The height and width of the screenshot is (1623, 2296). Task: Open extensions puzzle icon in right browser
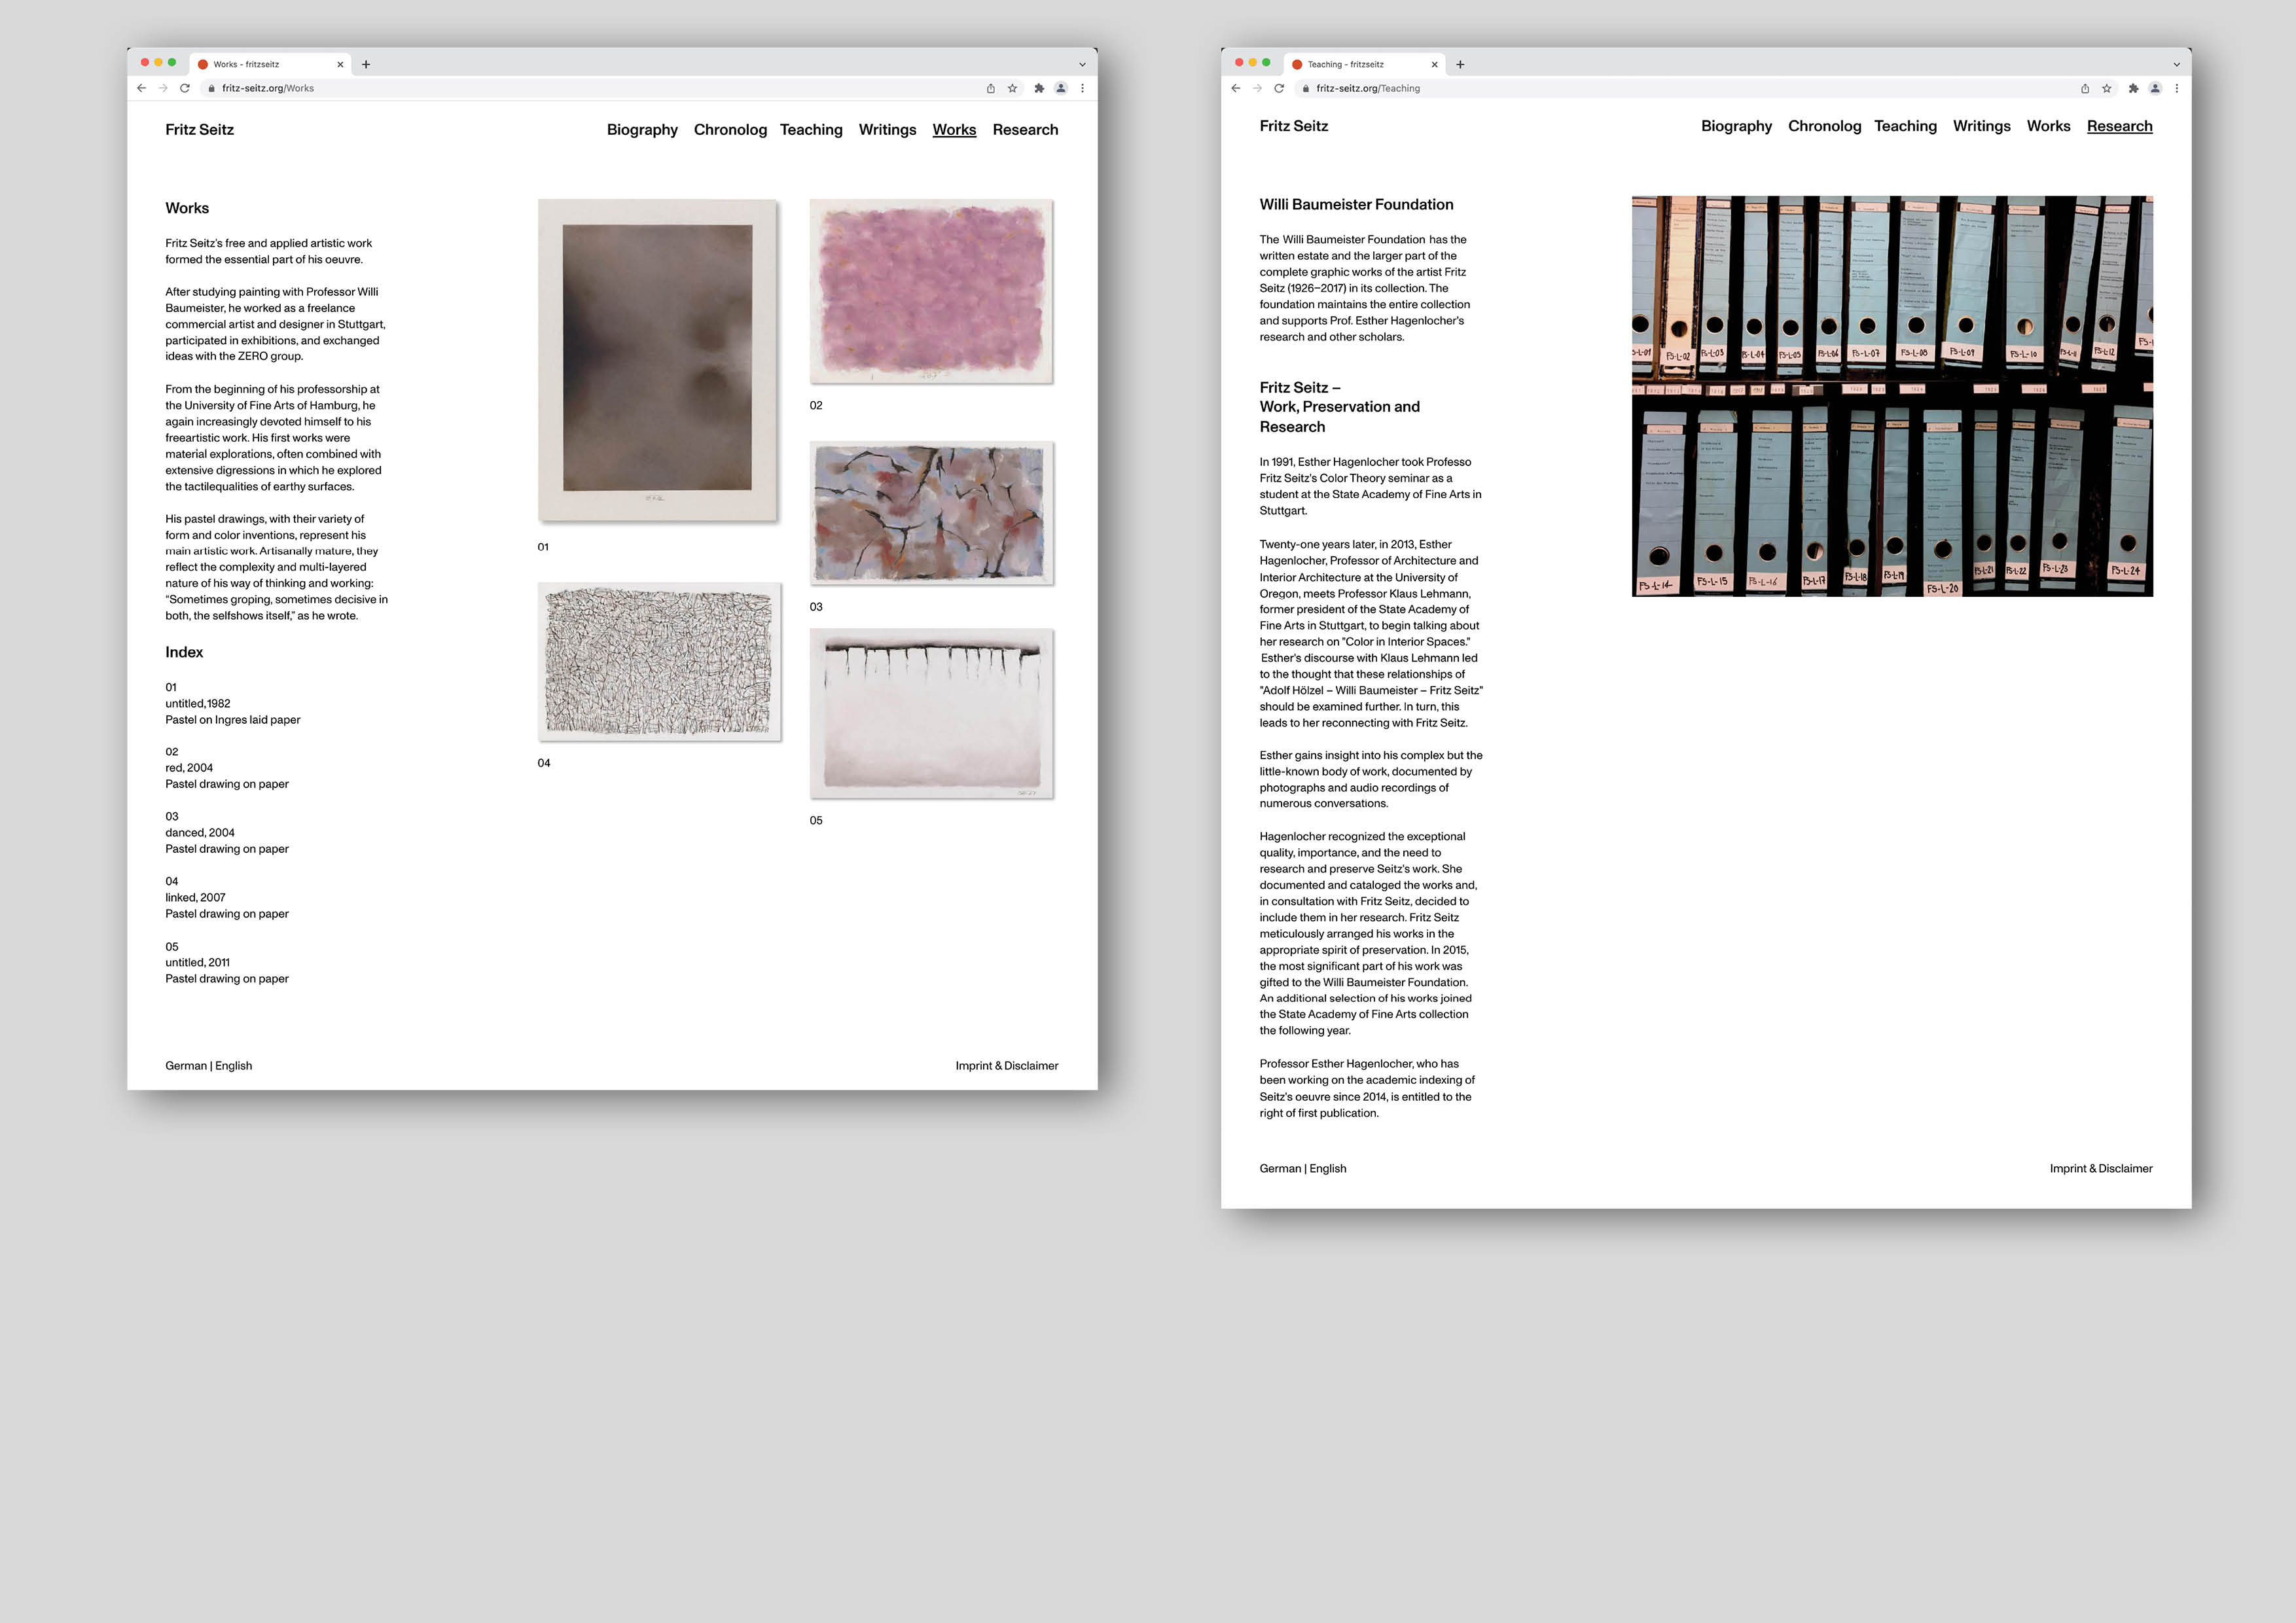point(2133,88)
